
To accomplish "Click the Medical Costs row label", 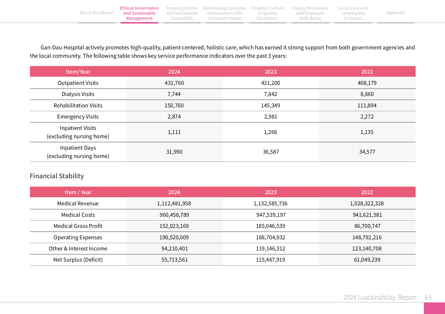I will [78, 215].
